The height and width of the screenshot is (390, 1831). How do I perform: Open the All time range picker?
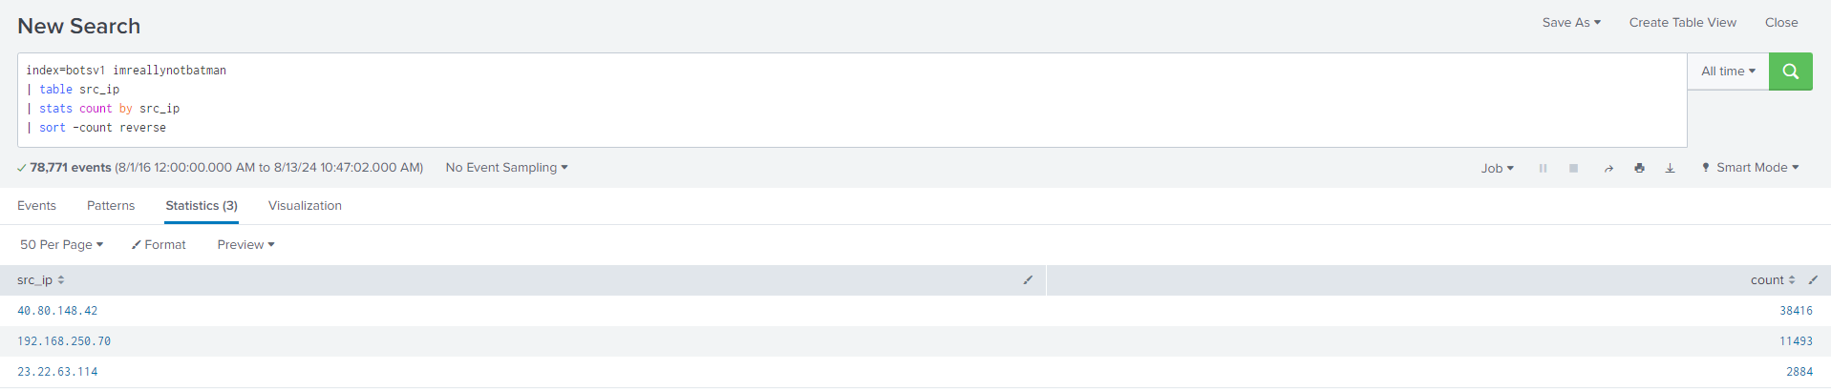click(x=1728, y=72)
